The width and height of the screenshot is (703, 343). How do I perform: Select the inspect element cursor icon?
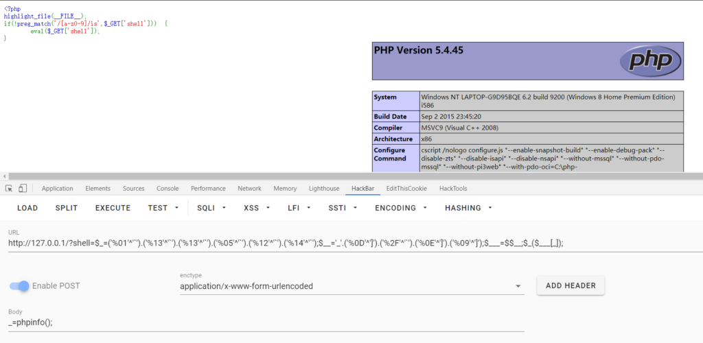(9, 189)
